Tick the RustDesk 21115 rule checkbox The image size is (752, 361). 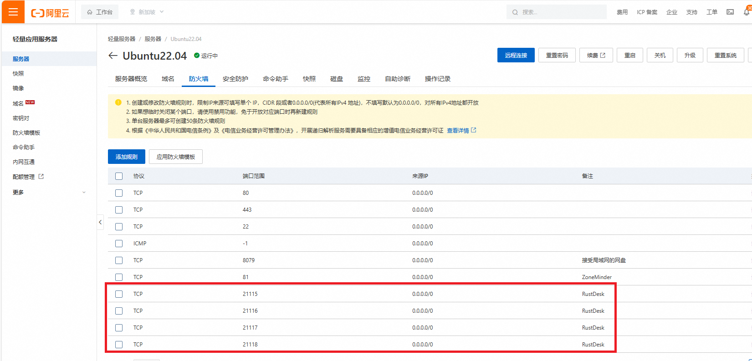pyautogui.click(x=119, y=294)
